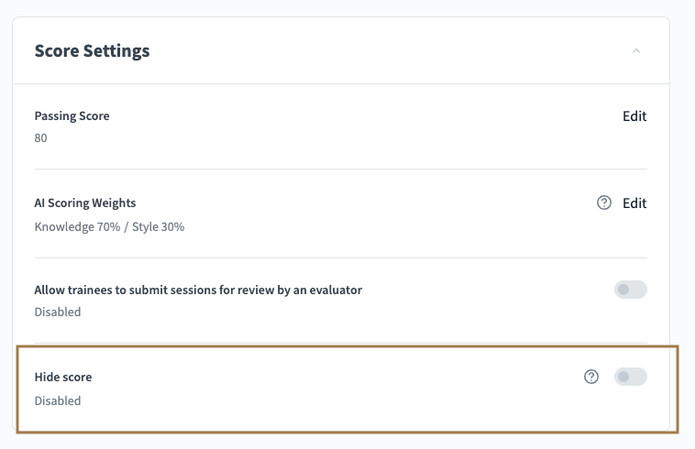Click Disabled status under Hide score

(58, 400)
